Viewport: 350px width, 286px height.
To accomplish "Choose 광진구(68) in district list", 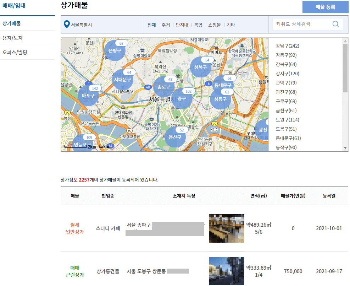I will click(x=286, y=92).
